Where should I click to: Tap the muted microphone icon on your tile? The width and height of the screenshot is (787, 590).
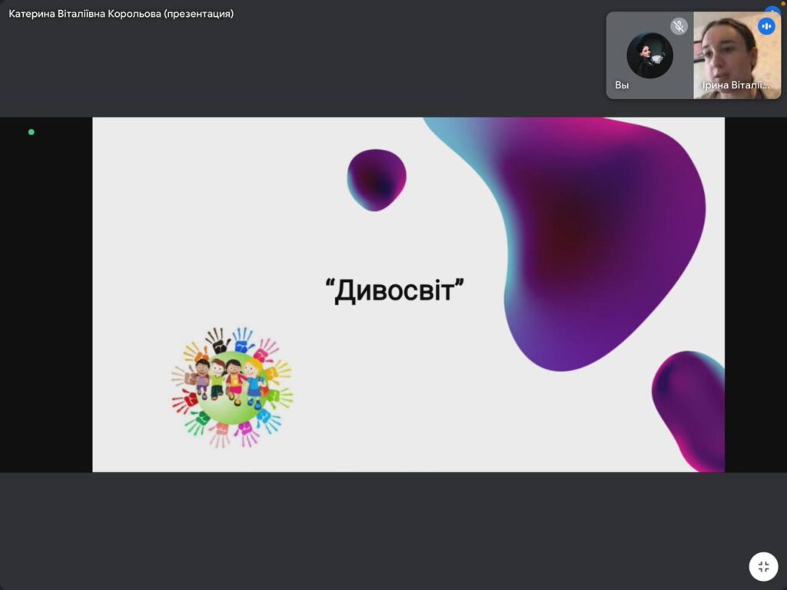tap(679, 26)
